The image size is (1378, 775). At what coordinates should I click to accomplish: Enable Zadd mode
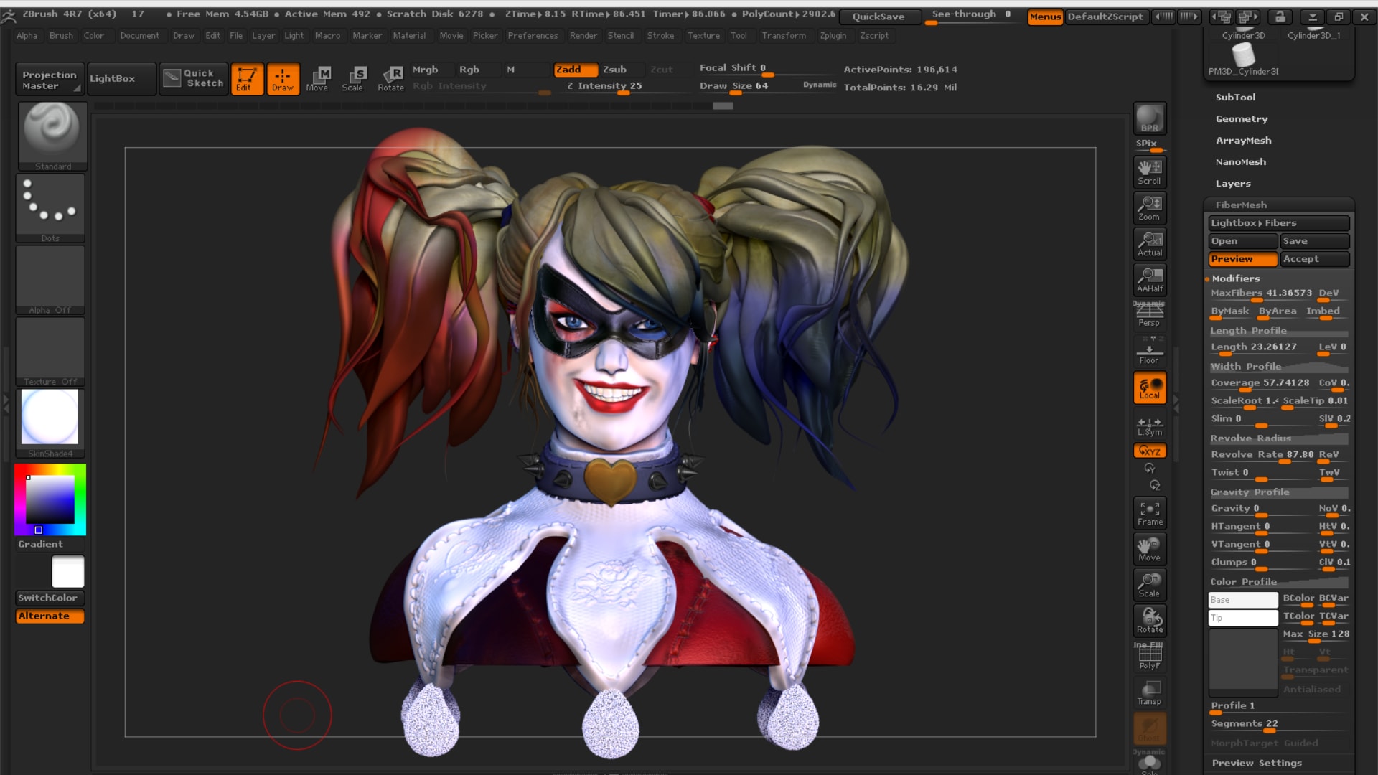(576, 70)
